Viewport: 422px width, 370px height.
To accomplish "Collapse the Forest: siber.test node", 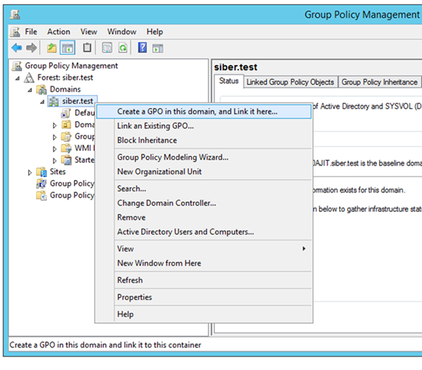I will [18, 78].
